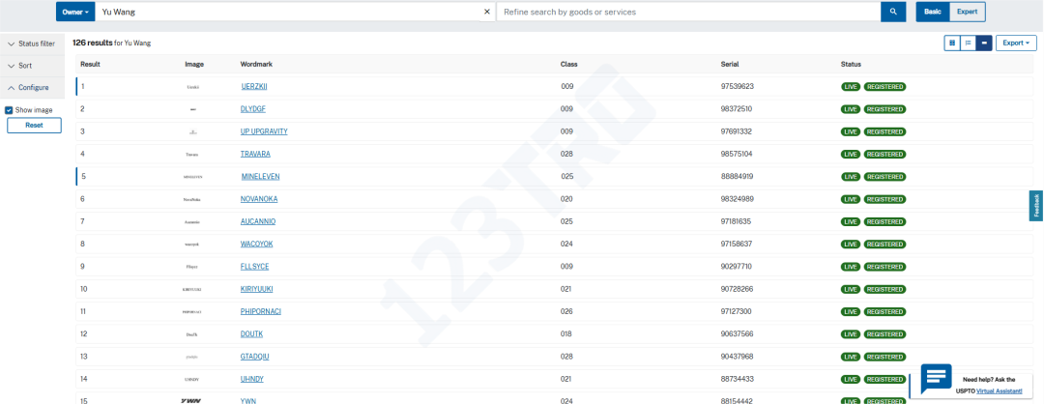Collapse the Configure section

[32, 88]
